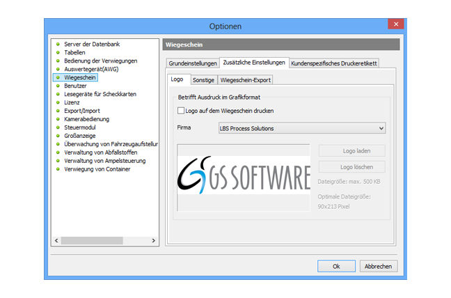Click green bullet icon next to Export/Import

point(58,111)
